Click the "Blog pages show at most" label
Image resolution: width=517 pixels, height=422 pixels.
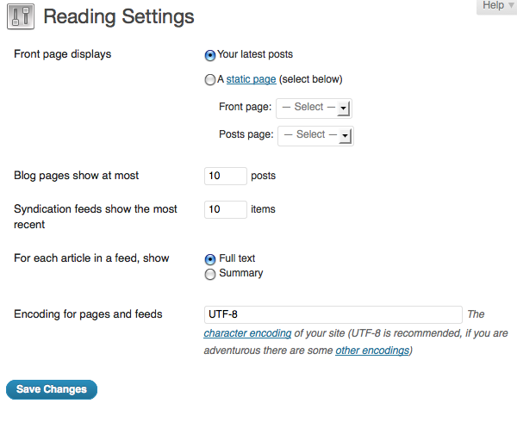[77, 176]
